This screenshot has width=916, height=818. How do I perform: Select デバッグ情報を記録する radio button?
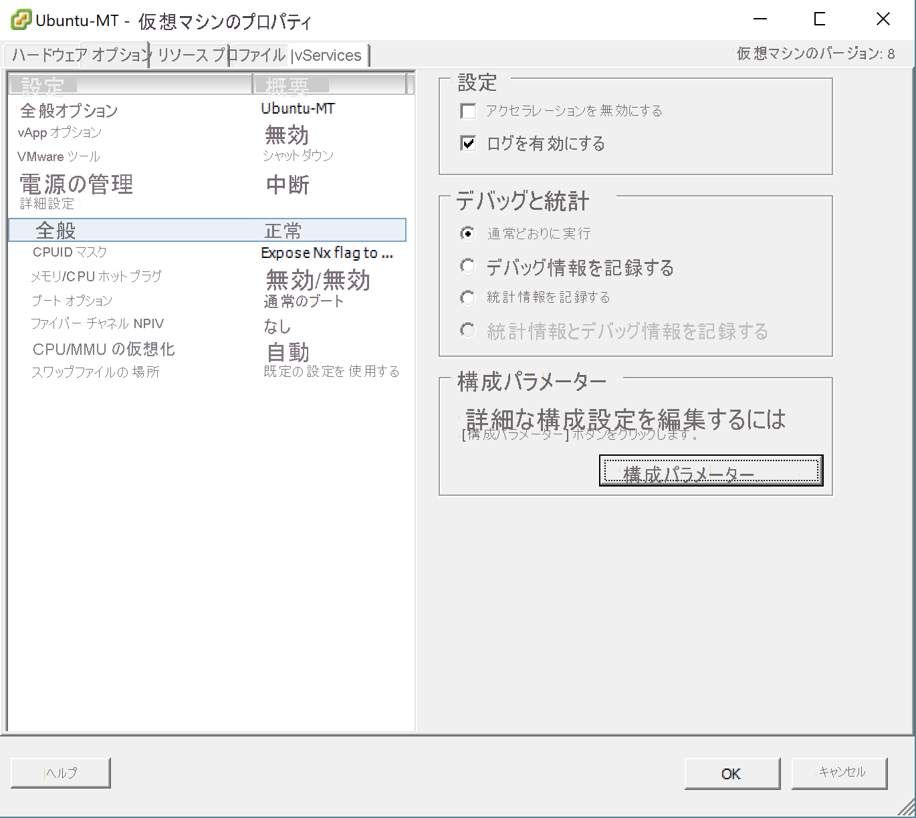tap(468, 266)
